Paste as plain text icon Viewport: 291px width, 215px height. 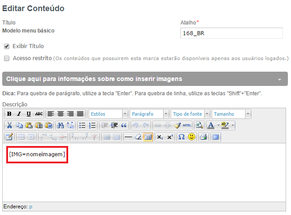[x=39, y=126]
